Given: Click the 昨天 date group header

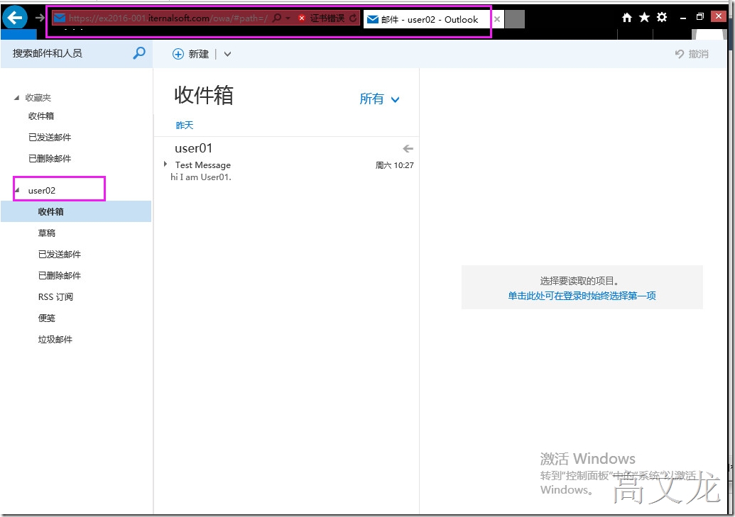Looking at the screenshot, I should click(184, 125).
